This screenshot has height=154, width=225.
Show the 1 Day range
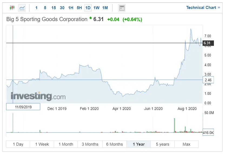pyautogui.click(x=18, y=144)
